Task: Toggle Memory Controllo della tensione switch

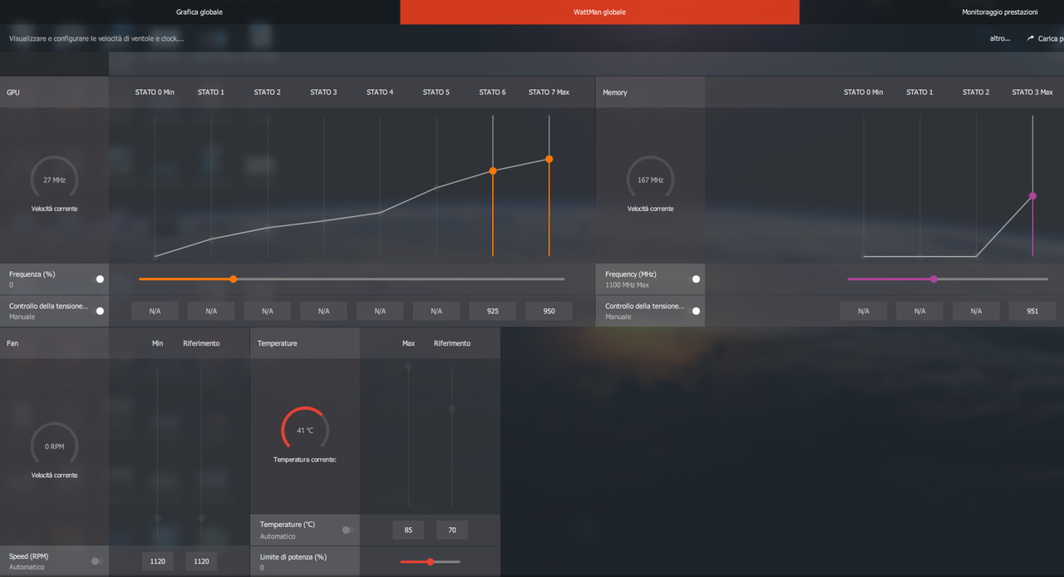Action: 695,311
